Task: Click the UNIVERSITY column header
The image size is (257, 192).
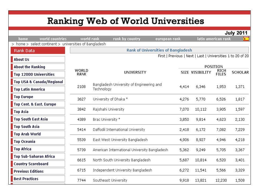Action: 135,72
